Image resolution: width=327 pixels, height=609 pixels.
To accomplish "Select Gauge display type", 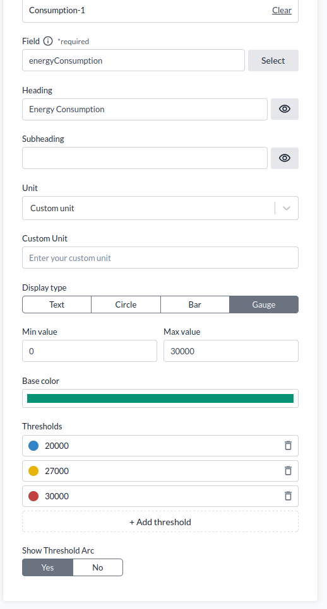I will click(x=264, y=304).
